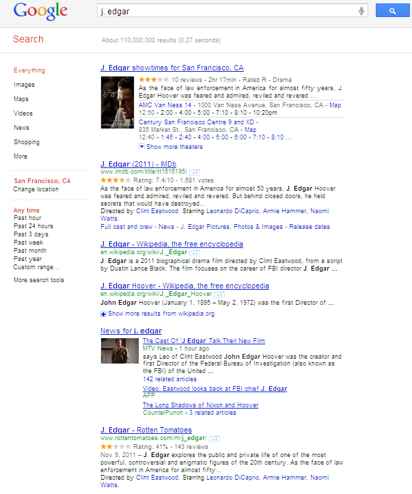Screen dimensions: 412x494
Task: Click the red 'Search' heading
Action: point(28,39)
